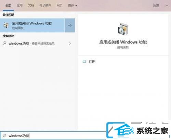This screenshot has height=140, width=171.
Task: Click the preview title 启用或关闭 Windows 功能
Action: pos(123,42)
